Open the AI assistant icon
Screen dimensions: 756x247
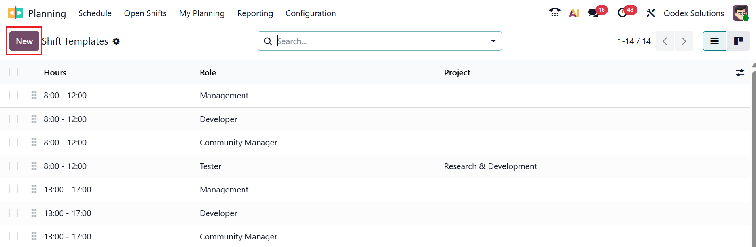click(574, 13)
